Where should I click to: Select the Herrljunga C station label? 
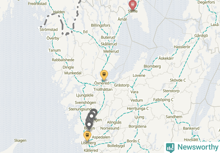[x=138, y=108]
